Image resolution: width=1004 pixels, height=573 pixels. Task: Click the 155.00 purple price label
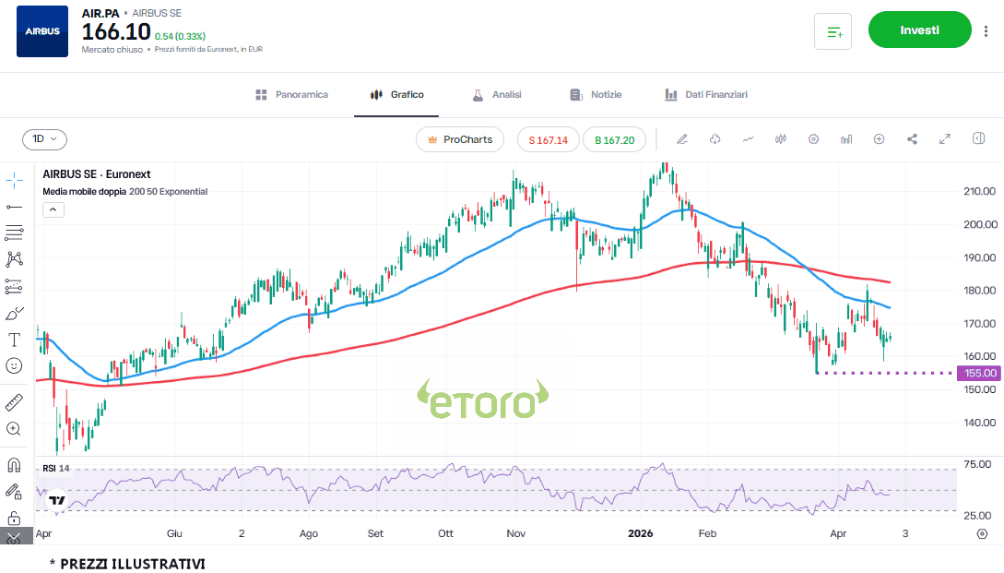point(978,373)
